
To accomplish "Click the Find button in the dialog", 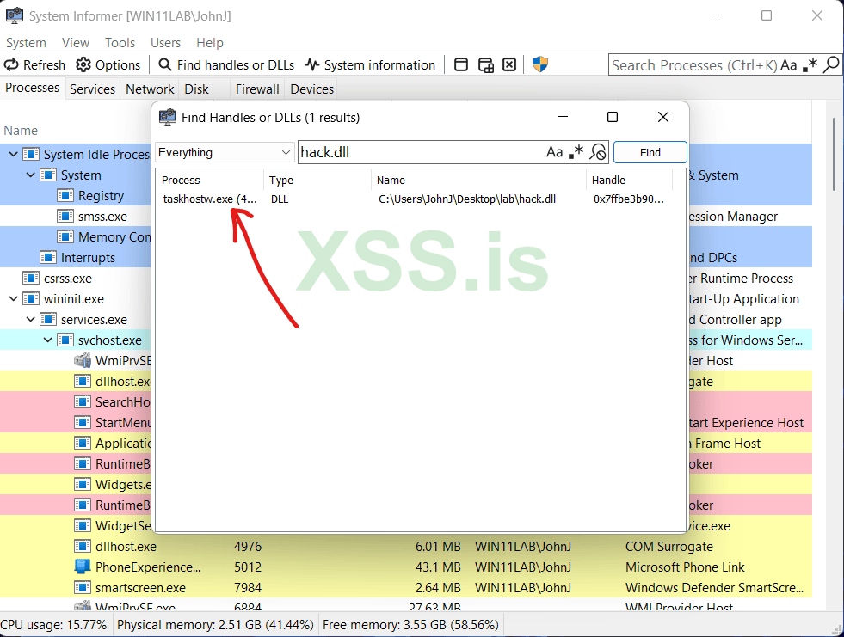I will click(x=650, y=151).
